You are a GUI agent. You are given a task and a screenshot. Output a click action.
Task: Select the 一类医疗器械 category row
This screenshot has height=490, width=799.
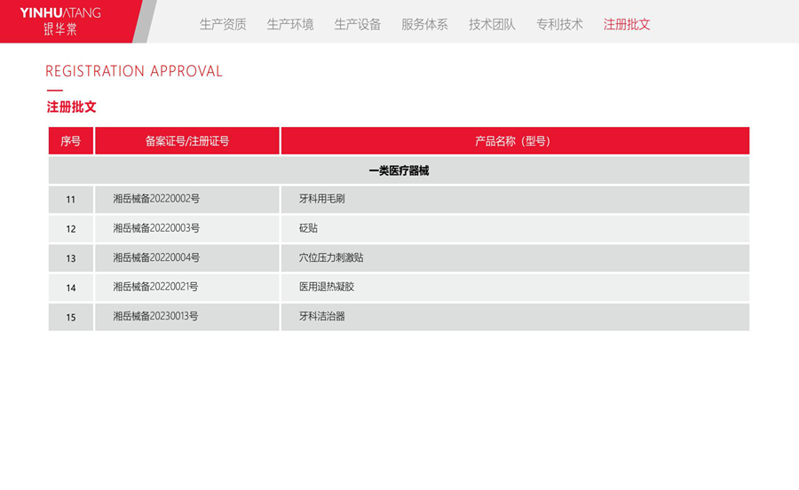pos(399,170)
